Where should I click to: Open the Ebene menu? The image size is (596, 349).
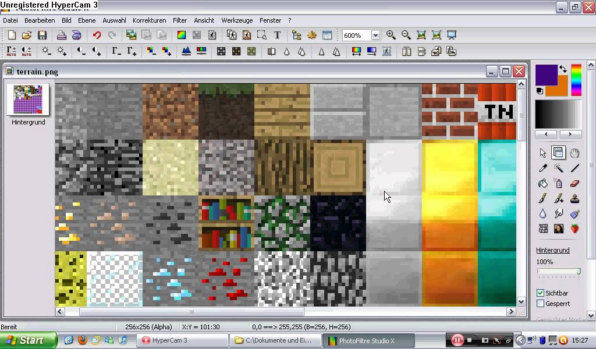(87, 20)
